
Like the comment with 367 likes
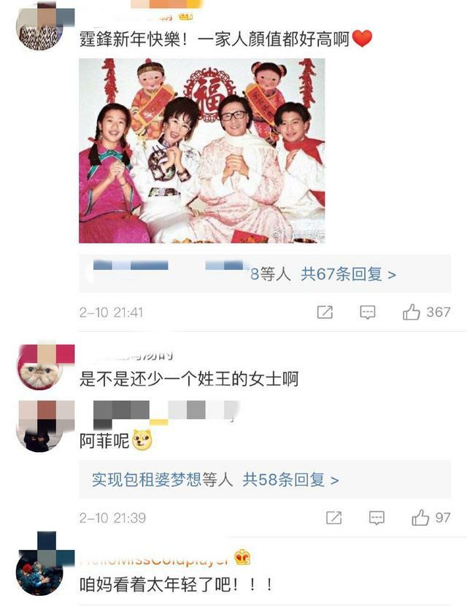click(x=411, y=312)
